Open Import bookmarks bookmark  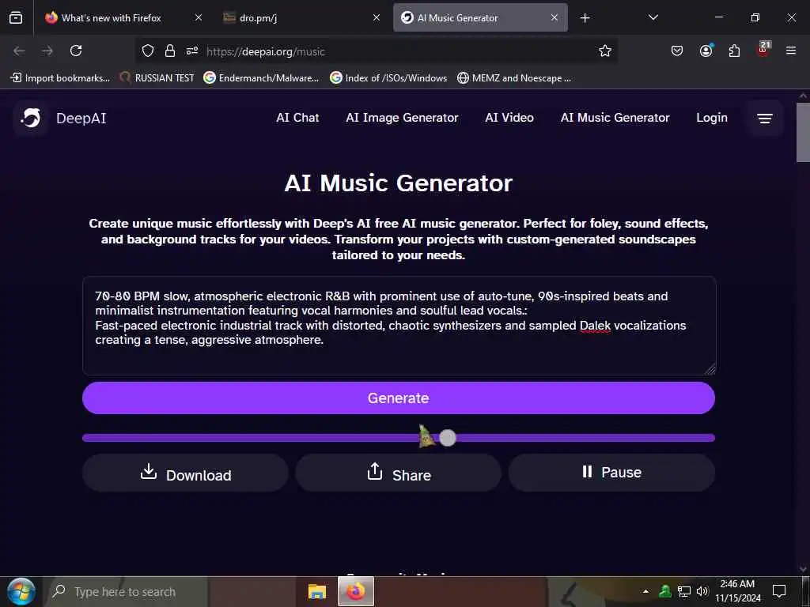[60, 78]
